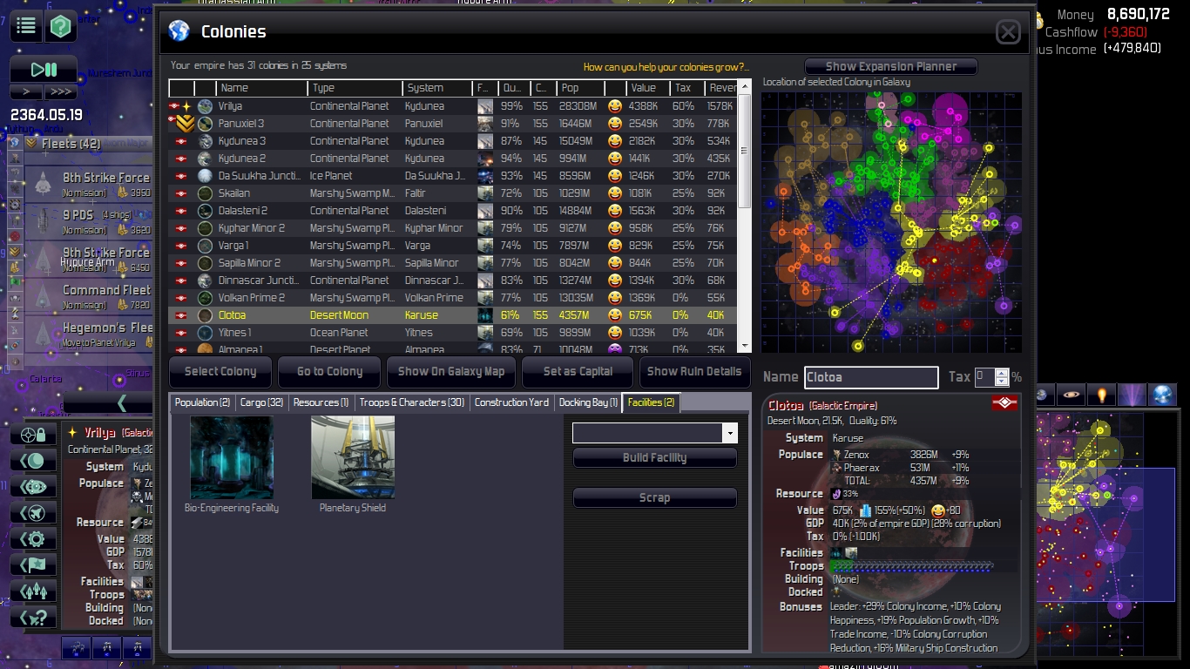Click Show On Galaxy Map button
Image resolution: width=1190 pixels, height=669 pixels.
coord(451,371)
